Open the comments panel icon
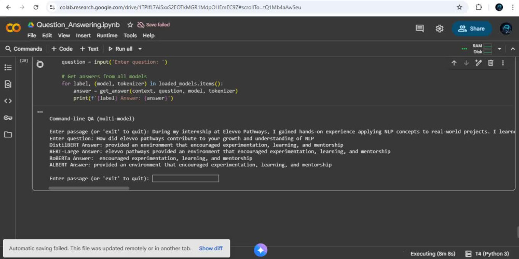 (x=420, y=28)
